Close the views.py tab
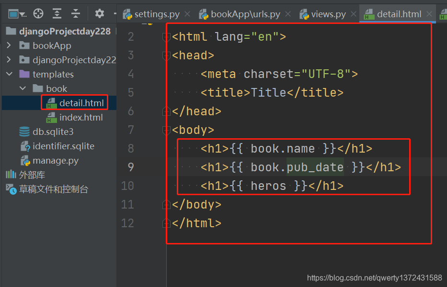 click(x=354, y=14)
